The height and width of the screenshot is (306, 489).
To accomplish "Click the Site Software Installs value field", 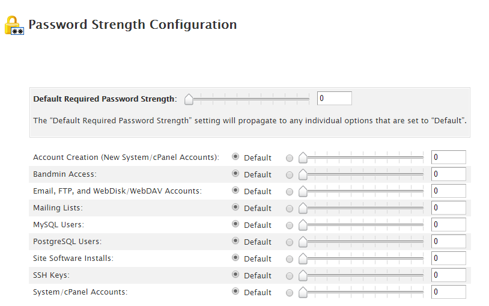I will point(448,259).
